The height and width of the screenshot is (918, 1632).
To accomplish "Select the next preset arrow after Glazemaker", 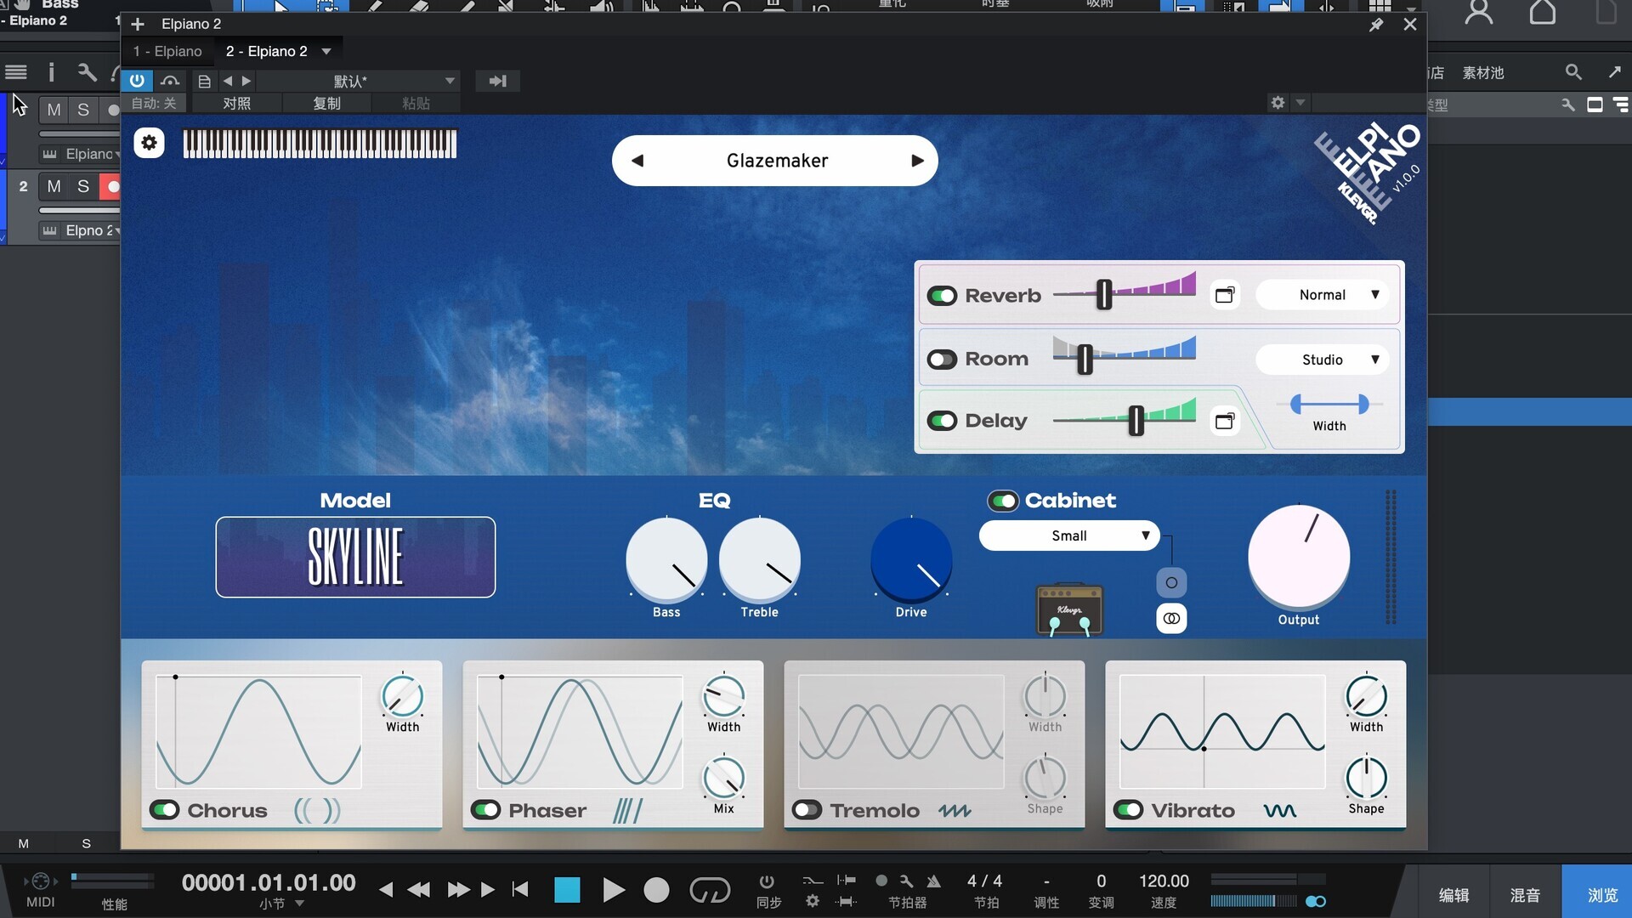I will [917, 161].
